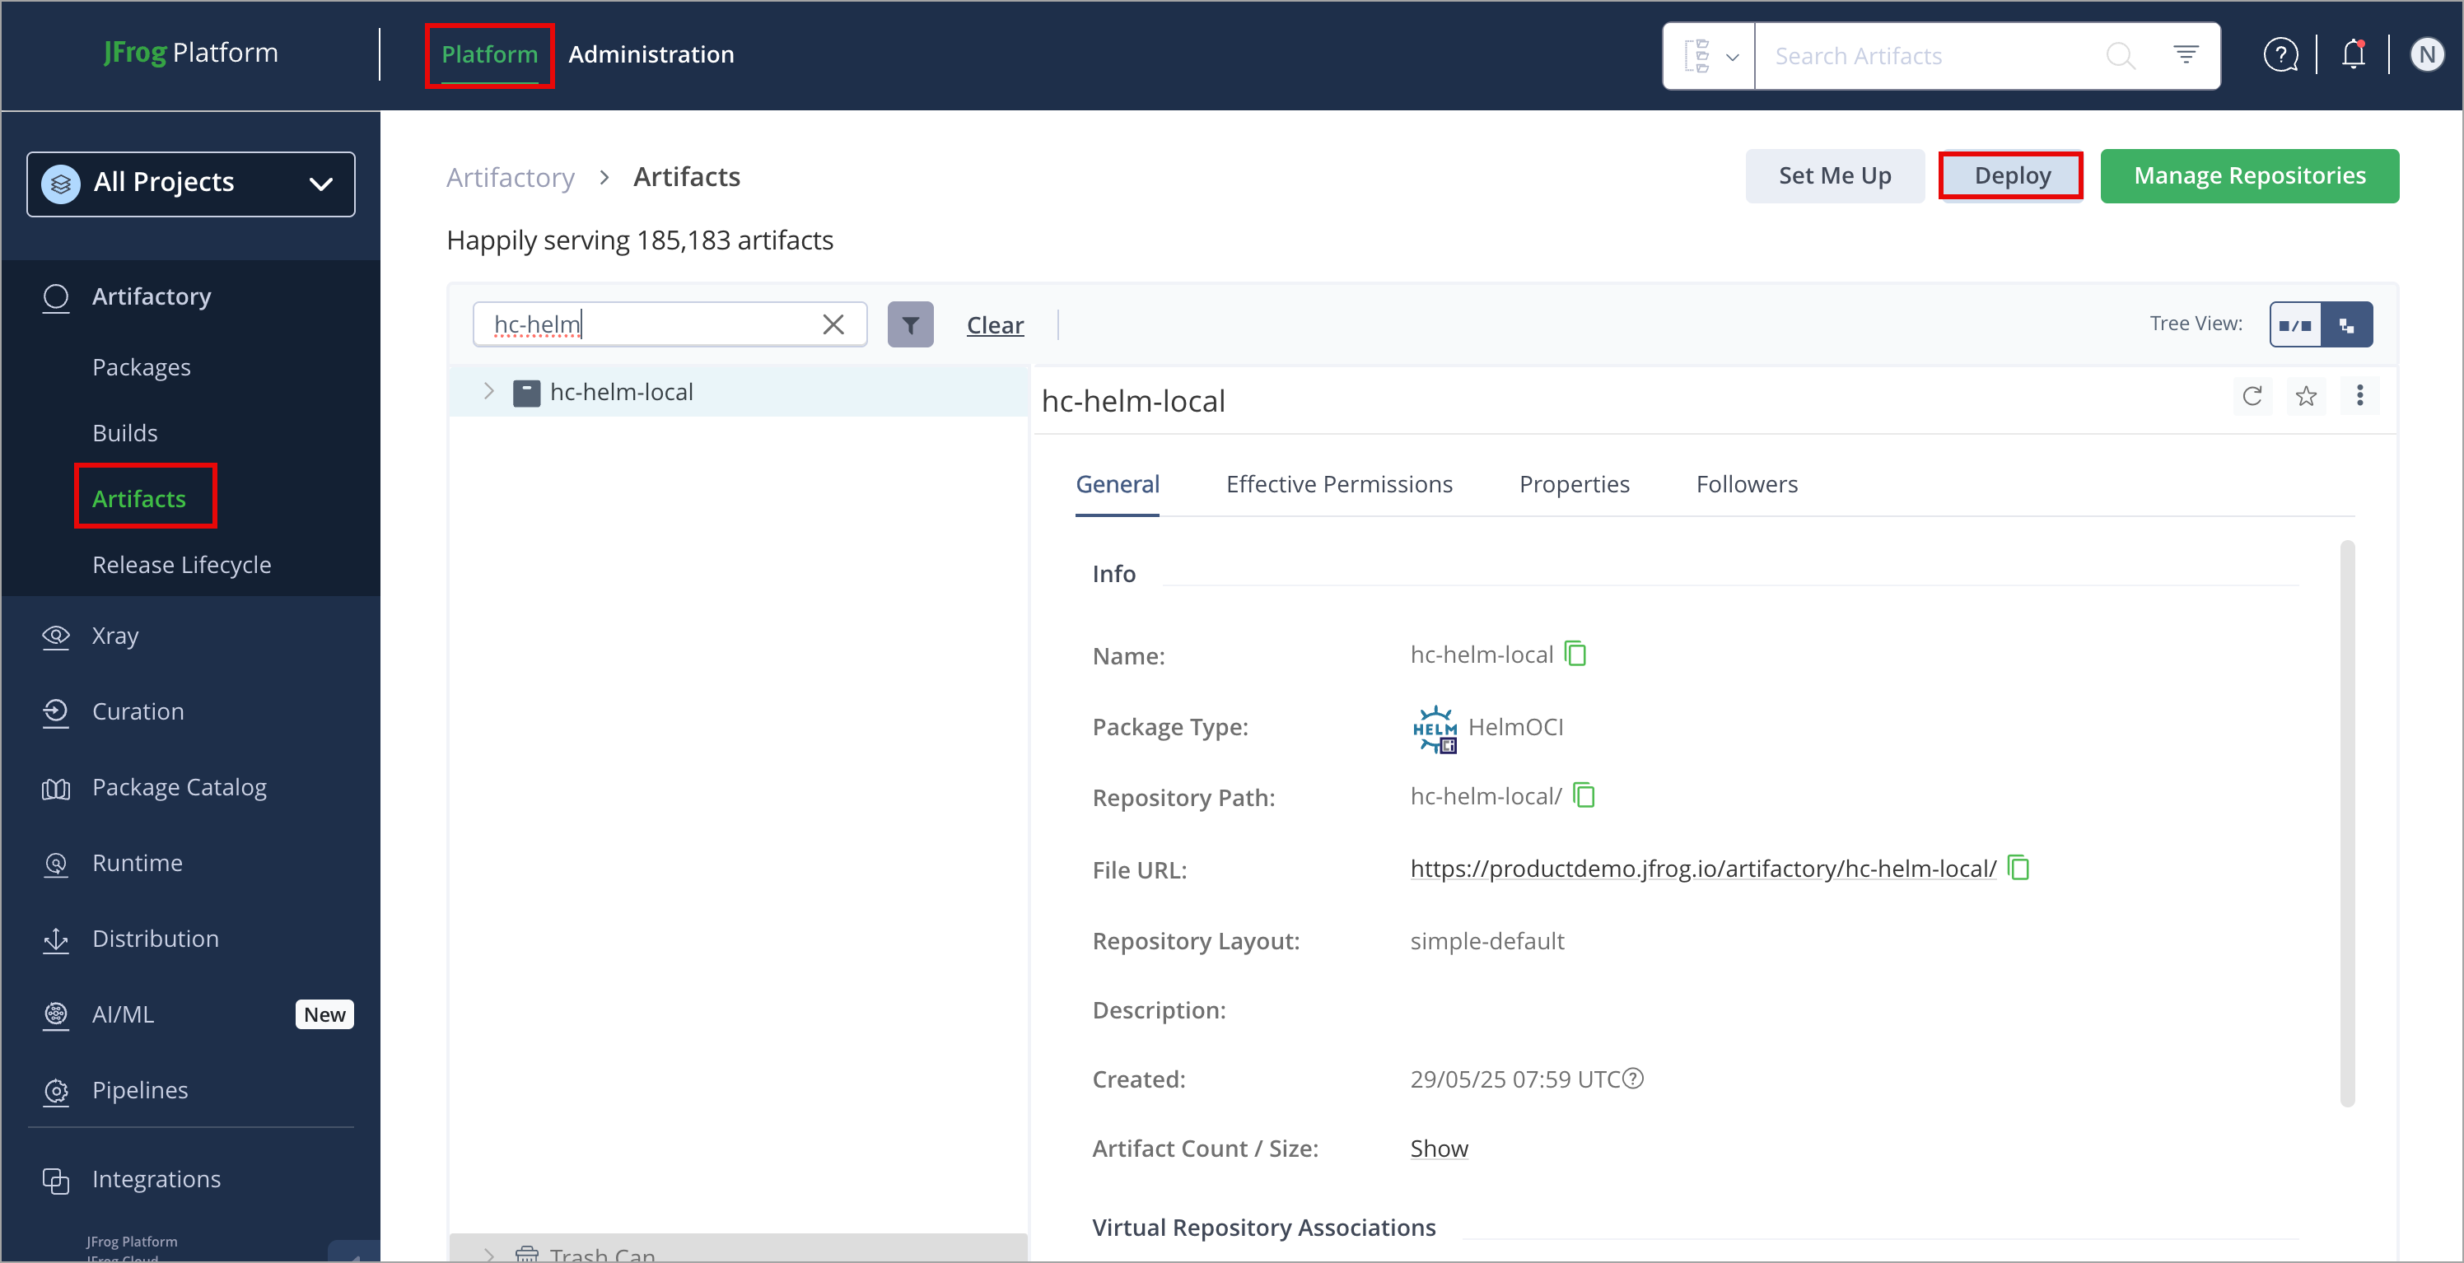This screenshot has width=2464, height=1263.
Task: Open the help menu
Action: (2281, 54)
